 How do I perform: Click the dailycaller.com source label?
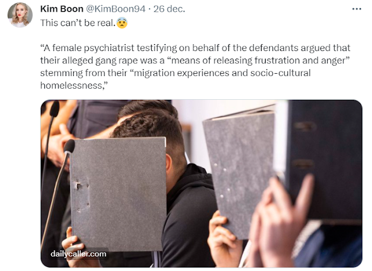pos(78,254)
